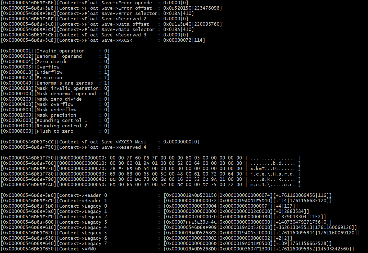The width and height of the screenshot is (368, 253).
Task: Select the Denormals are zeroes row
Action: tap(55, 83)
